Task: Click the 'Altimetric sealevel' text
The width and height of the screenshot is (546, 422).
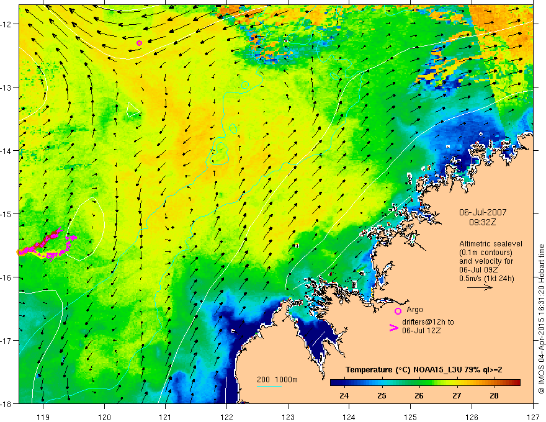Action: 491,244
